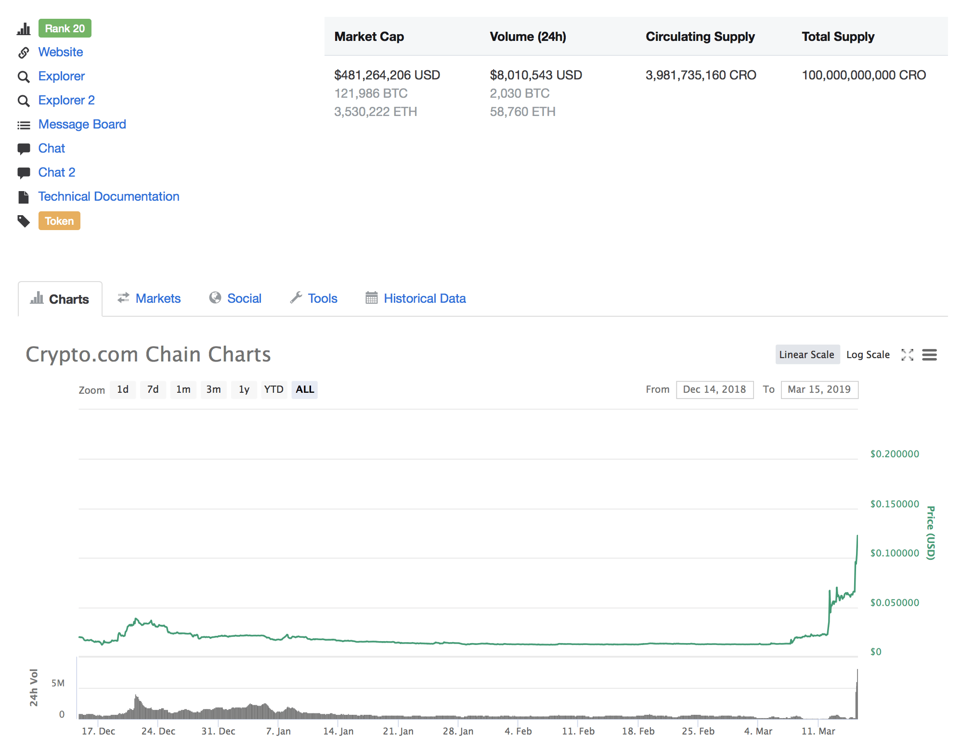
Task: Click the fullscreen expand chart icon
Action: (907, 355)
